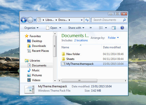This screenshot has height=105, width=146.
Task: Click navigation pane scroll up arrow
Action: 55,34
